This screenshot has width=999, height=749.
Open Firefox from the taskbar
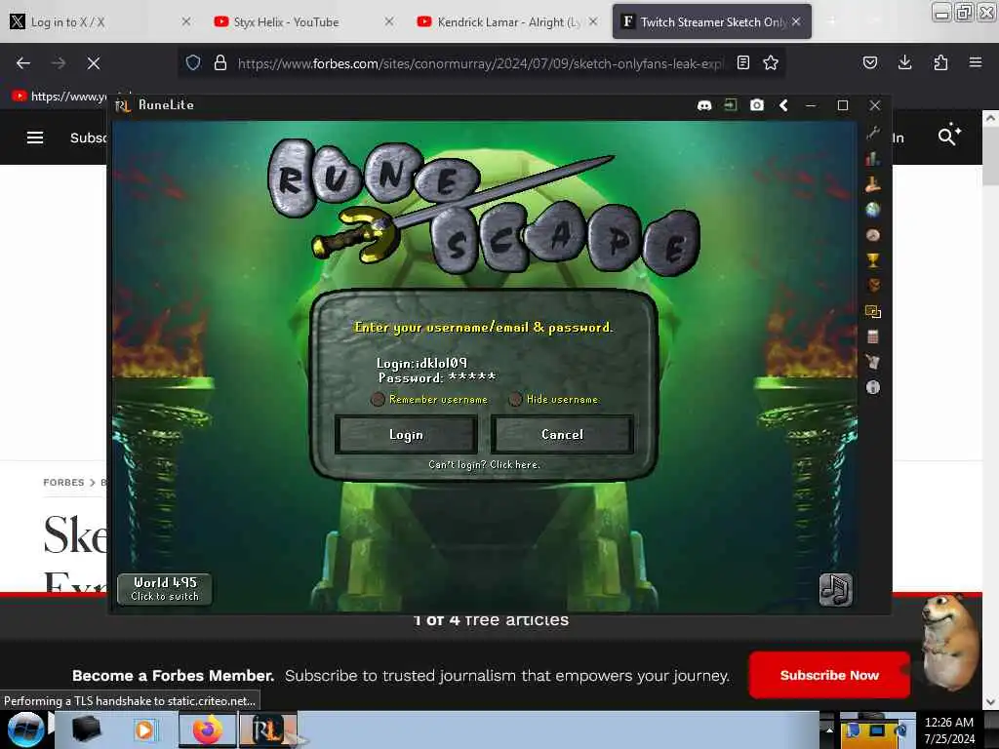pos(208,729)
